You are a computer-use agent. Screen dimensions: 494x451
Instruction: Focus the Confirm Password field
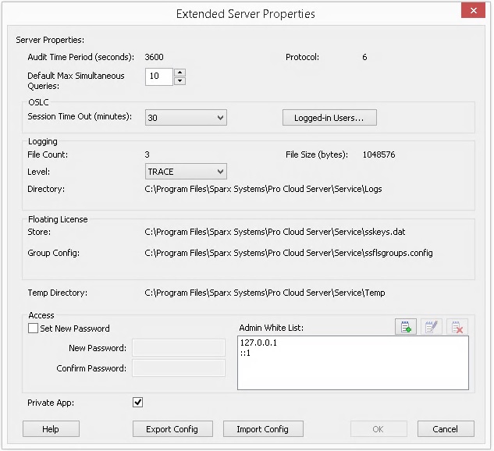point(179,368)
